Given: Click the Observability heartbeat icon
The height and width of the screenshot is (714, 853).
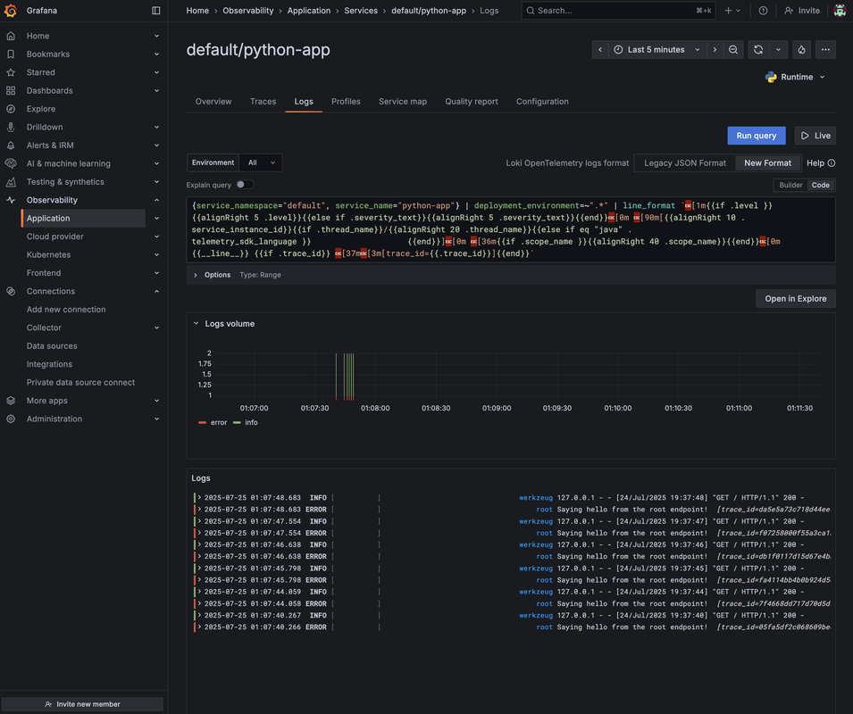Looking at the screenshot, I should click(11, 200).
